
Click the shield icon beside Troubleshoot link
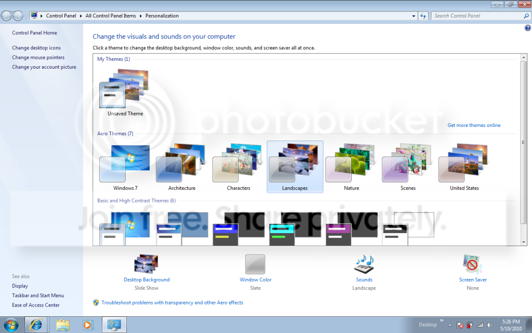pyautogui.click(x=96, y=302)
